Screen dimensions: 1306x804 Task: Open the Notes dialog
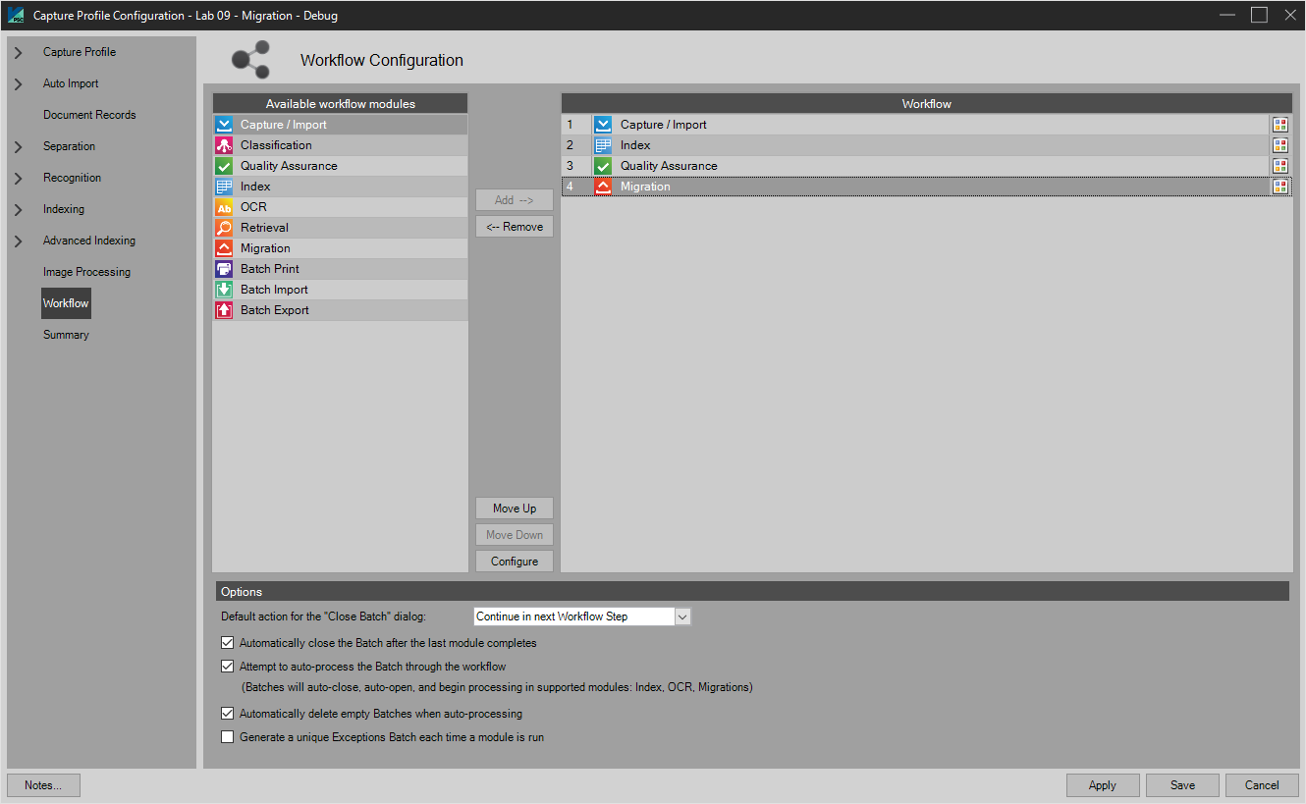[43, 785]
